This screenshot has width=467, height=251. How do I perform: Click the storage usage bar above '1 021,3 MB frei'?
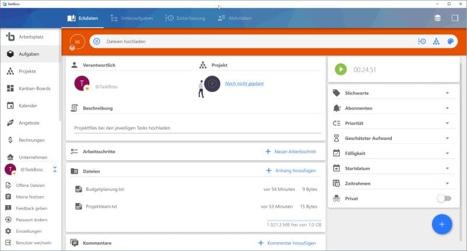tap(294, 220)
